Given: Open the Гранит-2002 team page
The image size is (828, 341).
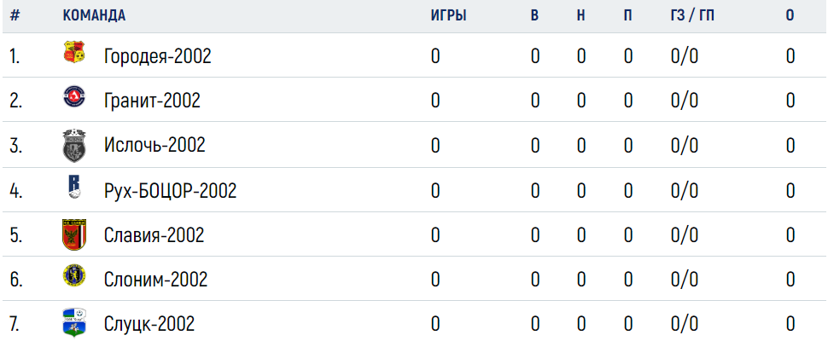Looking at the screenshot, I should [152, 100].
